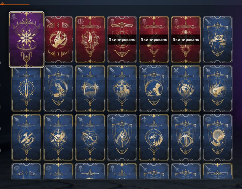
Task: Choose the blue battle axe card
Action: click(26, 137)
